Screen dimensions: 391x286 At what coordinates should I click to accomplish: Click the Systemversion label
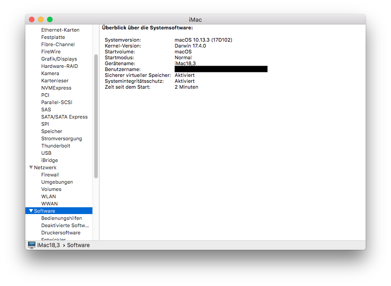[x=123, y=40]
